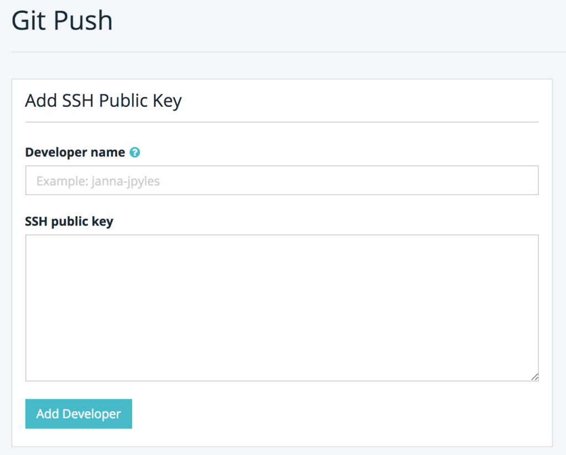Click the teal button below the SSH key box
This screenshot has width=566, height=455.
pyautogui.click(x=78, y=414)
